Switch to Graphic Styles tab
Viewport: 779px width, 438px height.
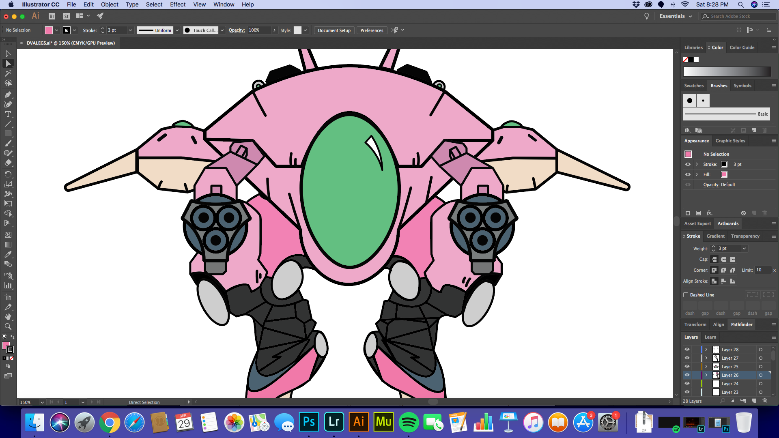730,141
